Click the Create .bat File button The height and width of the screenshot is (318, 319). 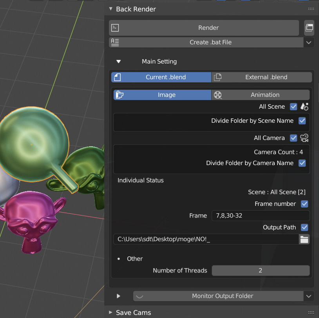(206, 42)
